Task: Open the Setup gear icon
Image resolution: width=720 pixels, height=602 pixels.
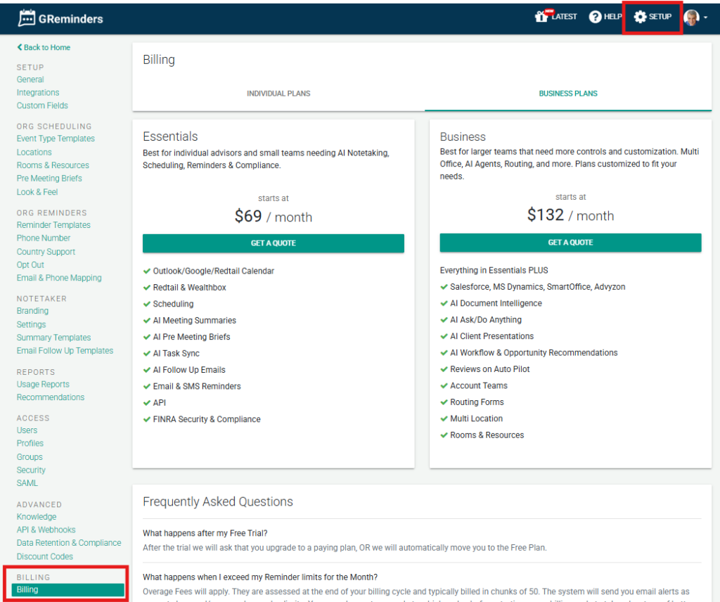Action: click(x=640, y=17)
